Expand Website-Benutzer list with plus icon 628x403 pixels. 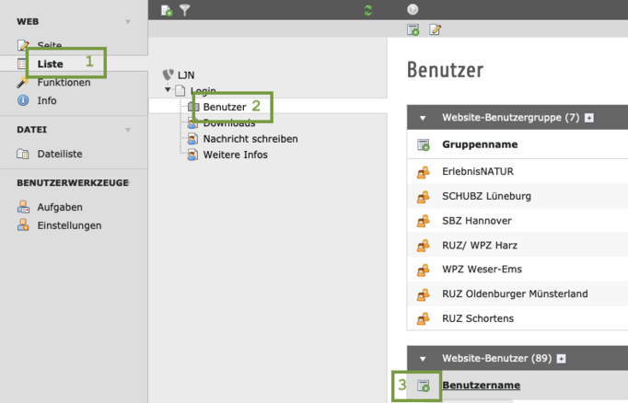(562, 359)
